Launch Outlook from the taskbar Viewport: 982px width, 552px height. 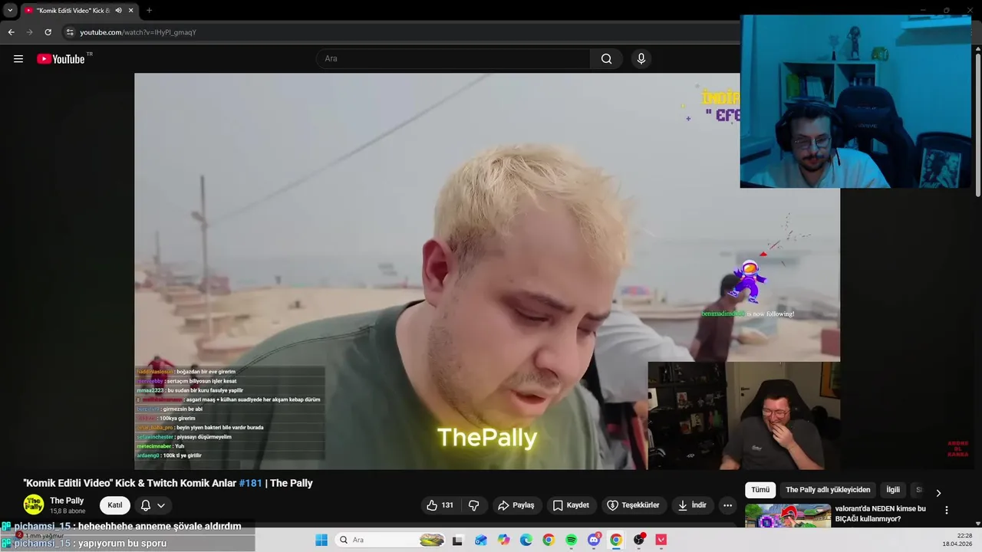[x=480, y=540]
